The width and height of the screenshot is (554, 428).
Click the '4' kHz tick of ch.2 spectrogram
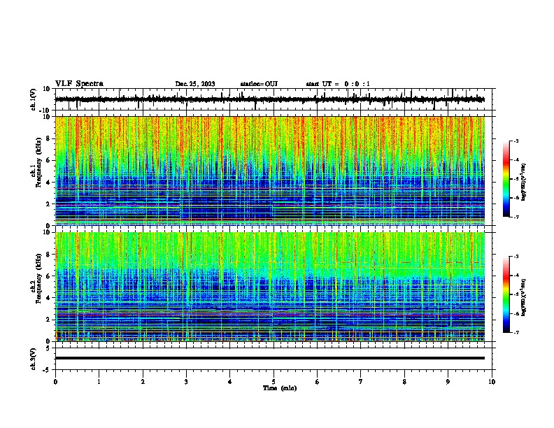coord(48,298)
